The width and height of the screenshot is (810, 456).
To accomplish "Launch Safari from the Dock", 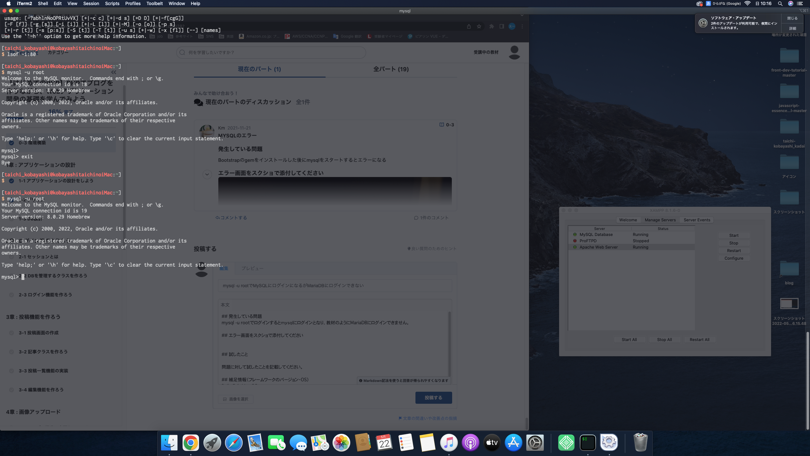I will [x=234, y=442].
